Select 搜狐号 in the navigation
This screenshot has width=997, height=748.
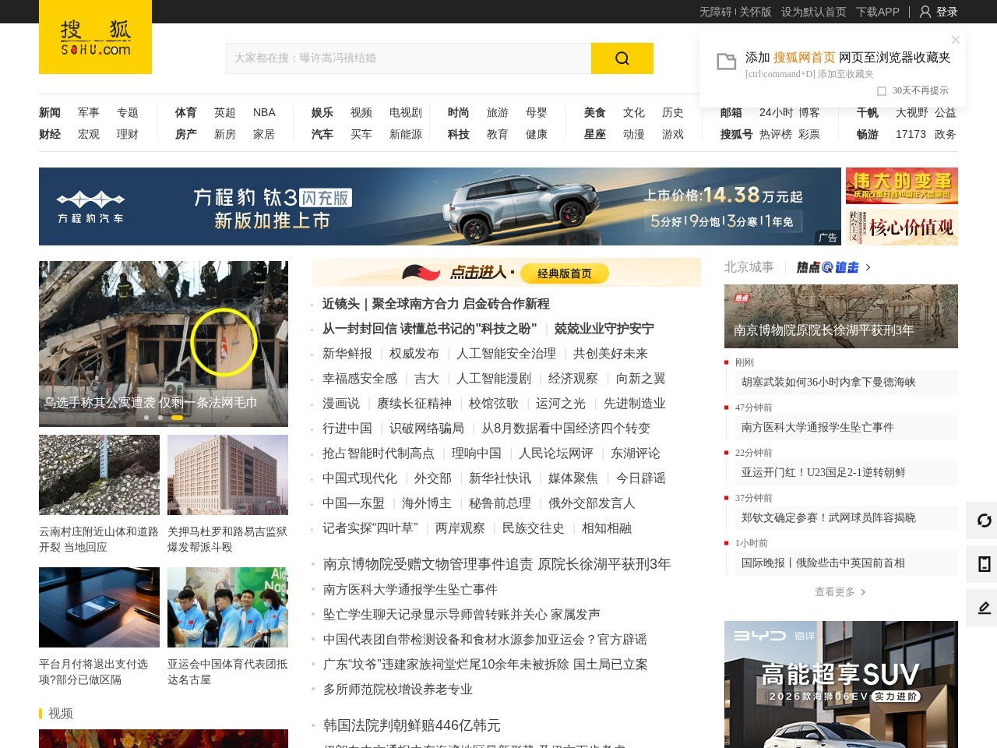(737, 134)
